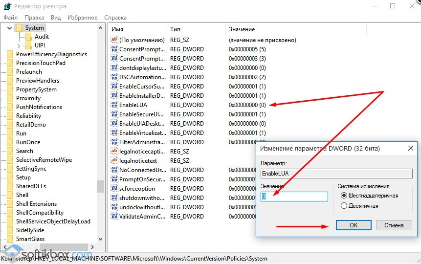Image resolution: width=421 pixels, height=264 pixels.
Task: Expand the UIPI tree node
Action: (x=19, y=45)
